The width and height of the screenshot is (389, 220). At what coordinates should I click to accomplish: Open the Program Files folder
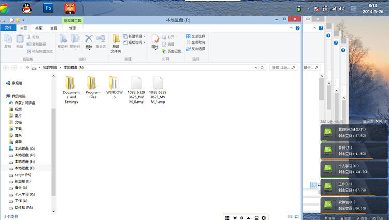93,87
